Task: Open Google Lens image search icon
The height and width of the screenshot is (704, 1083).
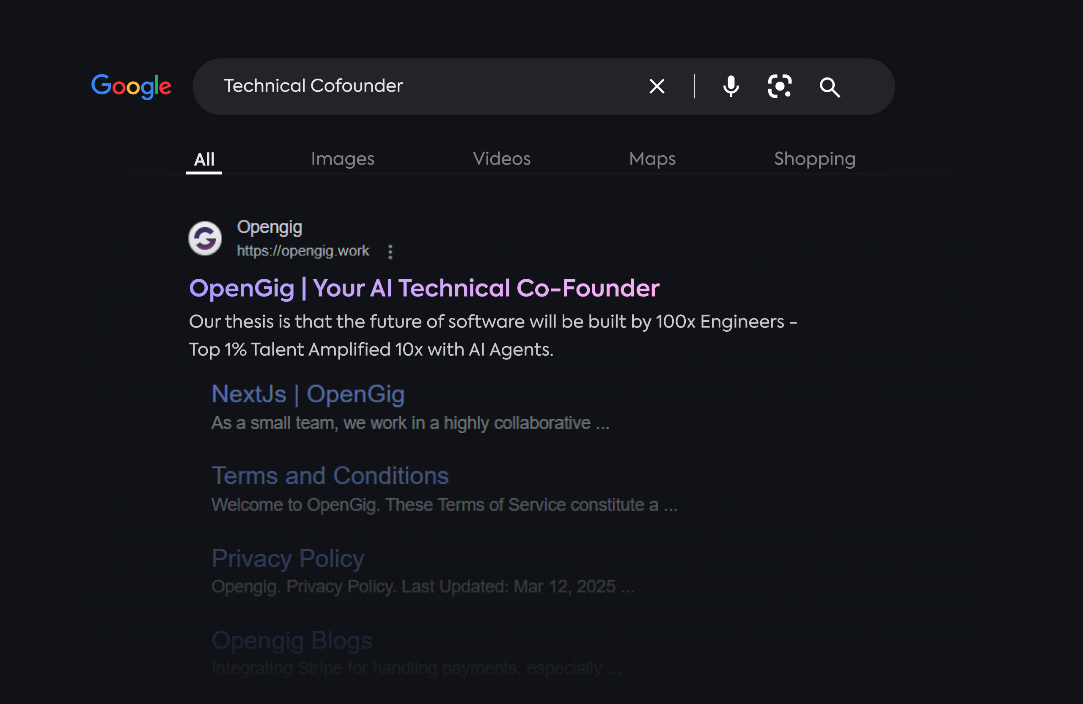Action: tap(780, 86)
